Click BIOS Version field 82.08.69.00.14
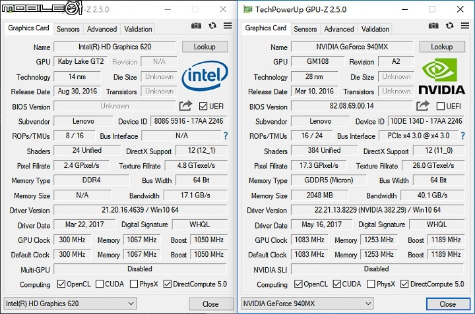The height and width of the screenshot is (314, 475). click(x=352, y=106)
